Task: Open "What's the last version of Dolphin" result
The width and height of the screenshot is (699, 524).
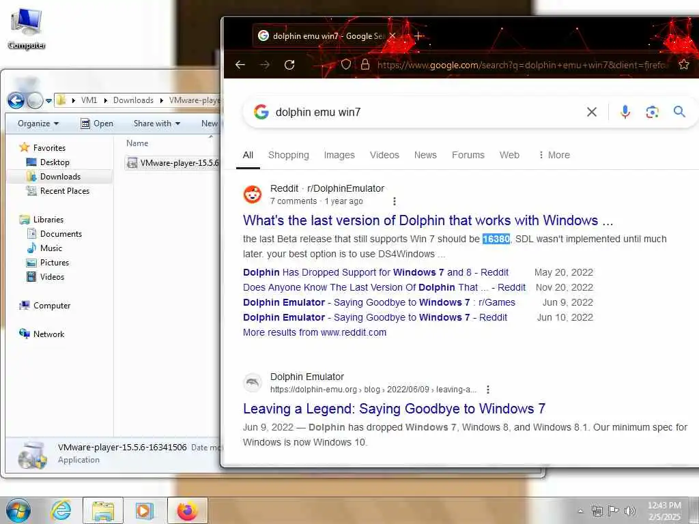Action: tap(428, 220)
